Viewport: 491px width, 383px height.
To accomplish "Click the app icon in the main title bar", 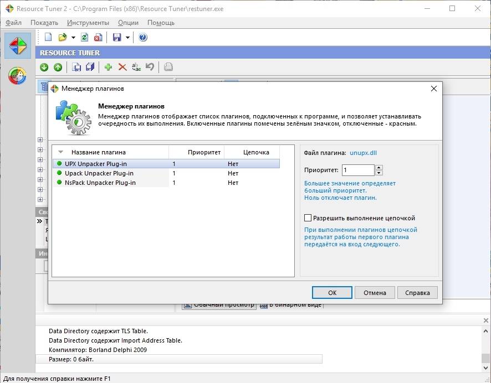I will 9,8.
